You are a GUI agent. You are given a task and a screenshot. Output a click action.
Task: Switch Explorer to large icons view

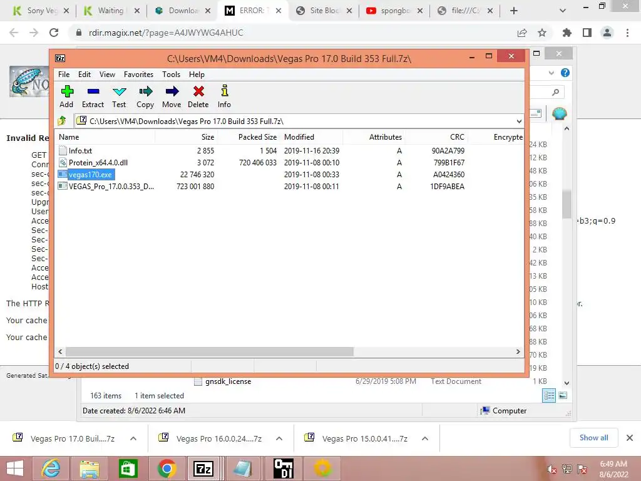[563, 395]
